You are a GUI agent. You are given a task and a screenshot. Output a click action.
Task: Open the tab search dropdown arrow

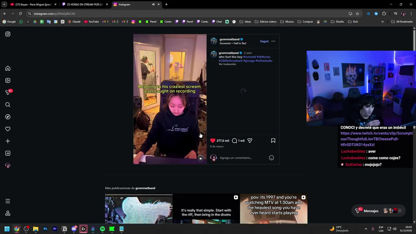coord(4,5)
